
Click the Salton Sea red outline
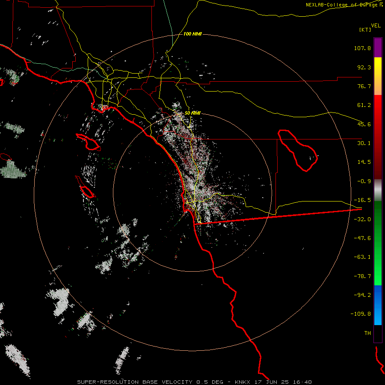pyautogui.click(x=298, y=150)
